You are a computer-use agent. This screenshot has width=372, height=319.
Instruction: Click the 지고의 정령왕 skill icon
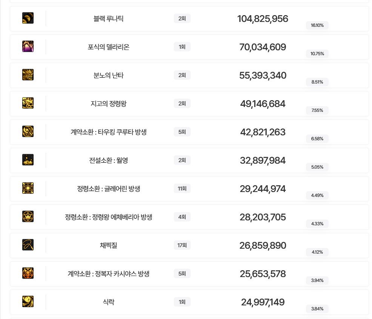coord(28,103)
